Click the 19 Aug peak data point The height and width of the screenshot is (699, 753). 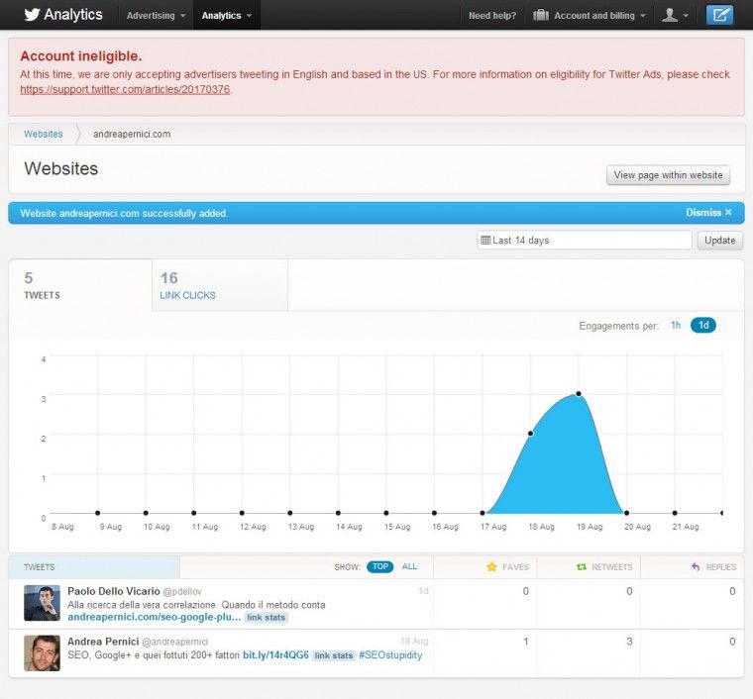tap(579, 393)
